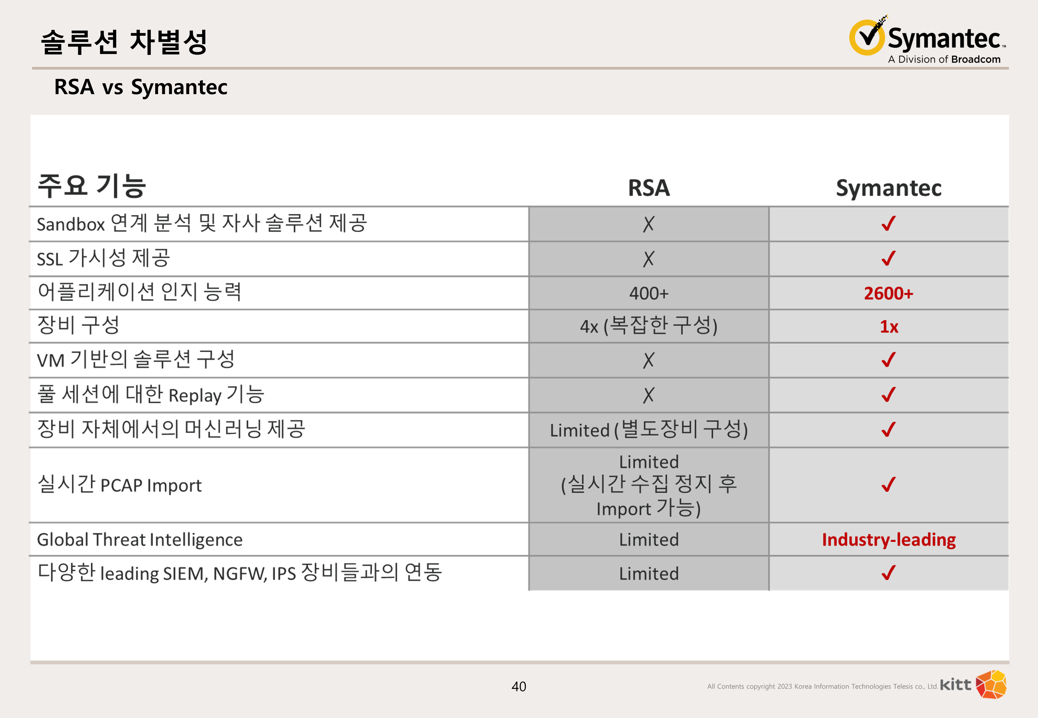Click the Symantec column header
Screen dimensions: 1038x718
coord(889,188)
